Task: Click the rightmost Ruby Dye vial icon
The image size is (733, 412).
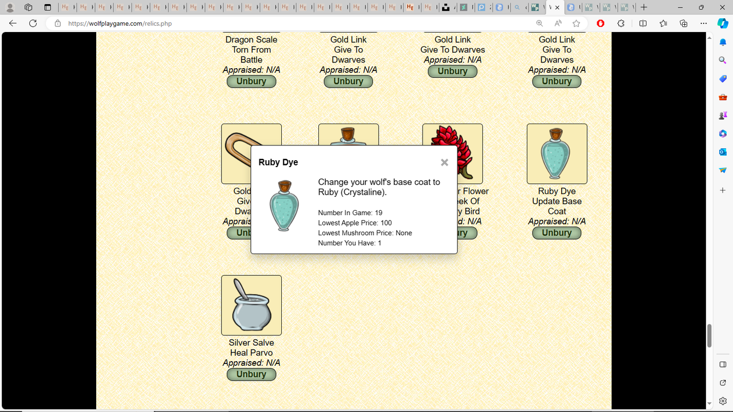Action: (556, 153)
